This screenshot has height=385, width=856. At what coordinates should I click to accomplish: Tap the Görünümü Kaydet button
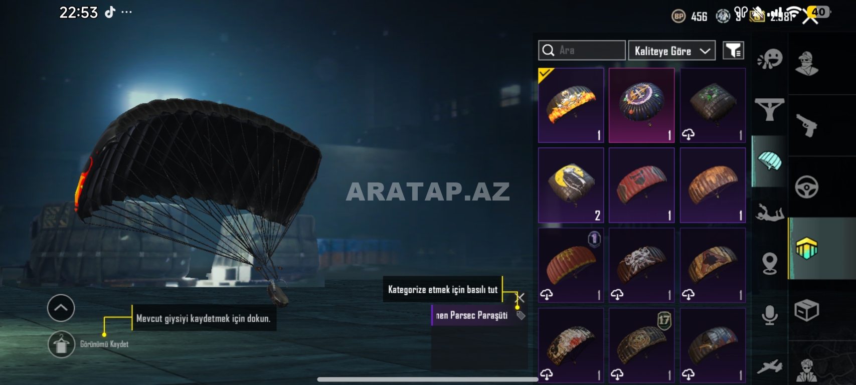pos(61,344)
